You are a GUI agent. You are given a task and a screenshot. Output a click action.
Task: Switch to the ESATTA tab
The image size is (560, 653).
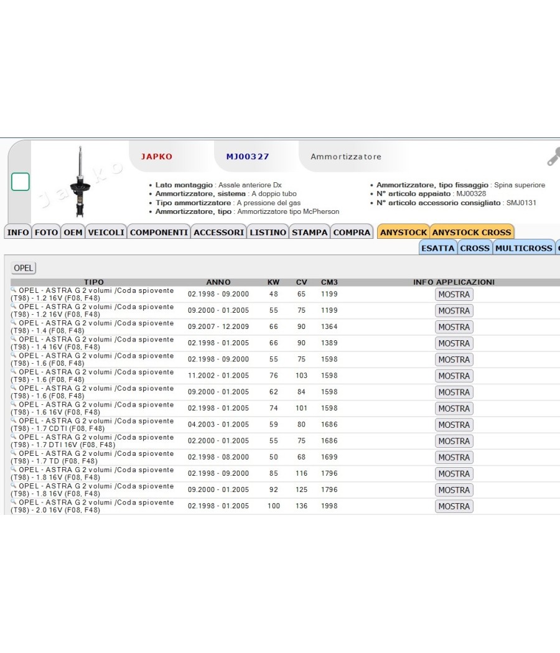(437, 248)
